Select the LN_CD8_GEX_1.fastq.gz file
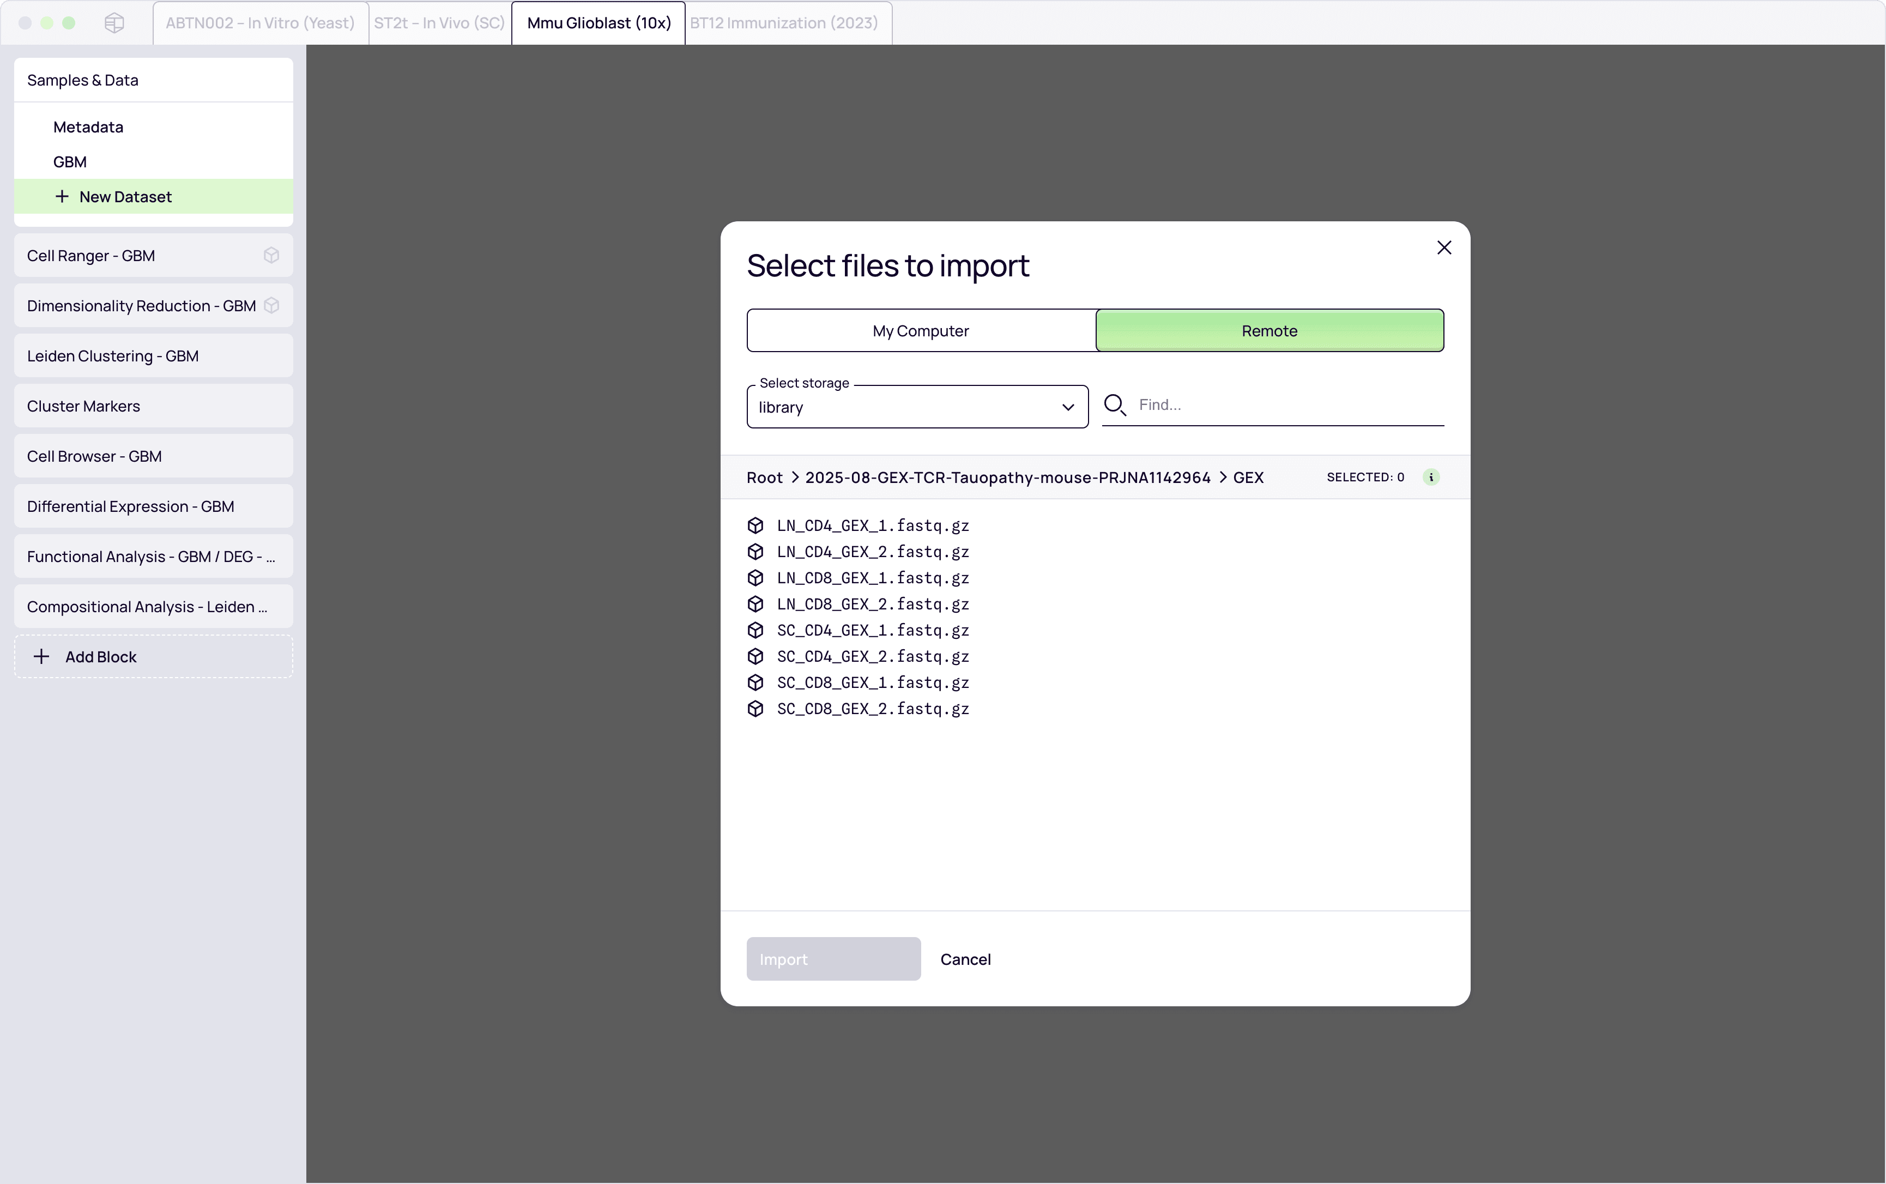The height and width of the screenshot is (1184, 1886). 872,578
